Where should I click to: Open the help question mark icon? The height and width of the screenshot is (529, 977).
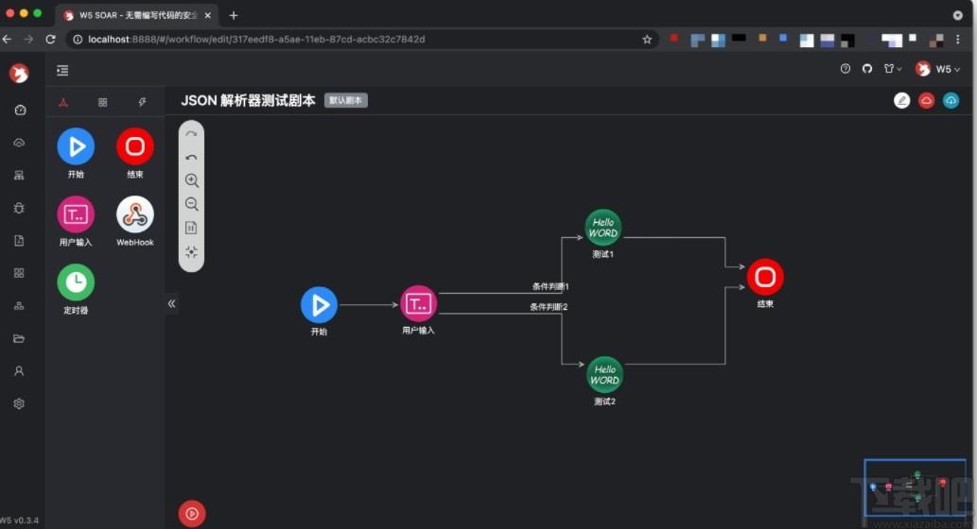845,68
